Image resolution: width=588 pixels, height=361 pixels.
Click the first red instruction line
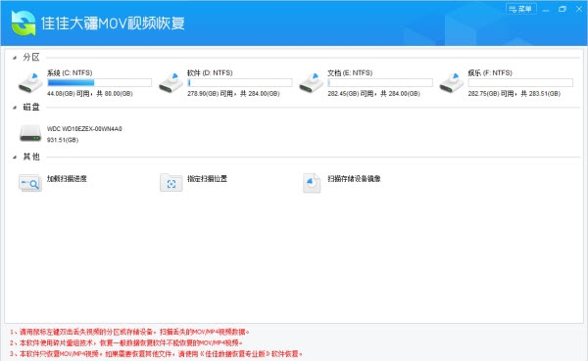(x=129, y=332)
